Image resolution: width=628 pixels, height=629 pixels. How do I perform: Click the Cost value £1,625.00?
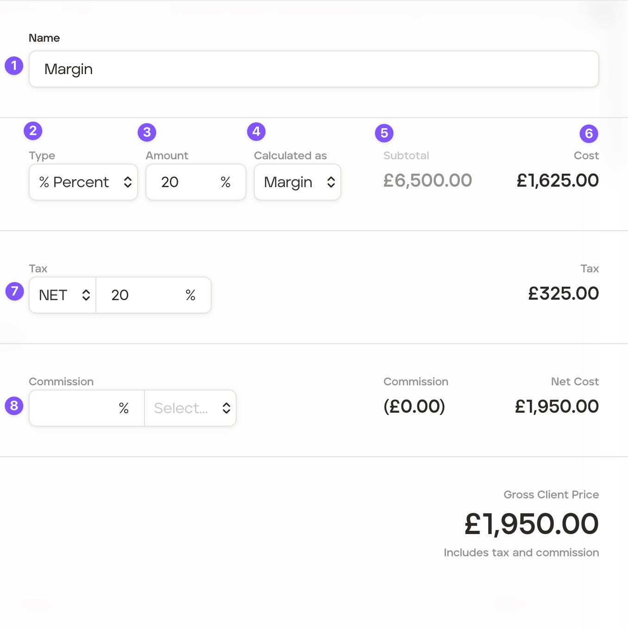(558, 181)
